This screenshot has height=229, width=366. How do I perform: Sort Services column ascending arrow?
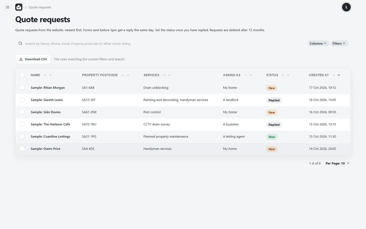164,75
